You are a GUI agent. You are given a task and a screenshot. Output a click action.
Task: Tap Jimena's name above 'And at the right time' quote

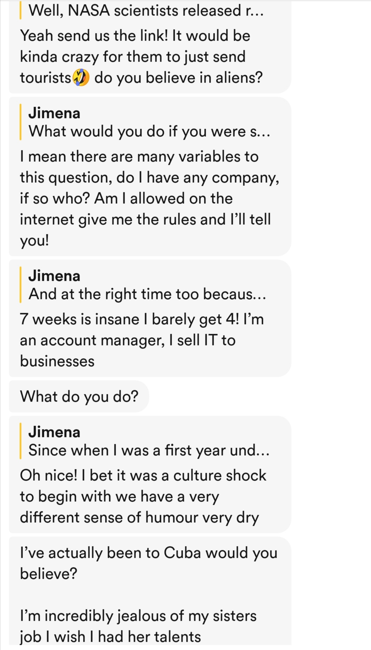point(54,276)
